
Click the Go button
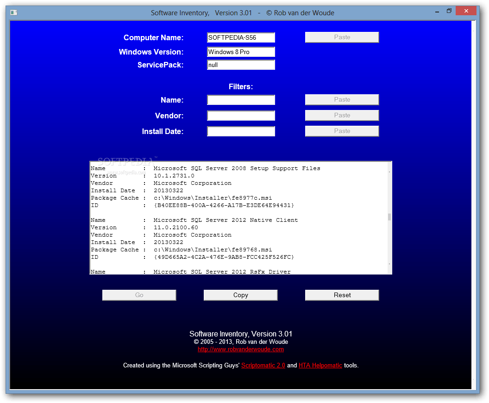coord(139,295)
